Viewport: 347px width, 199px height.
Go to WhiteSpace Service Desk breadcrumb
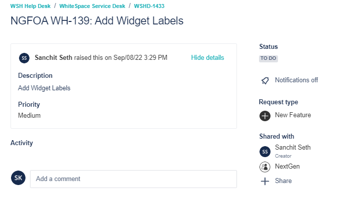[92, 6]
